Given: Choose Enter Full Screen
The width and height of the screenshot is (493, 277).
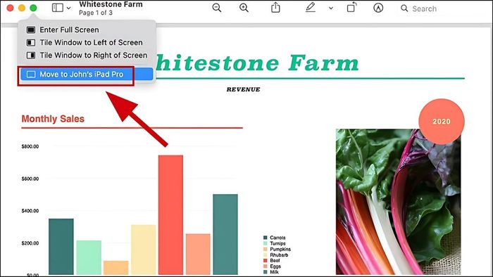Looking at the screenshot, I should (x=87, y=30).
